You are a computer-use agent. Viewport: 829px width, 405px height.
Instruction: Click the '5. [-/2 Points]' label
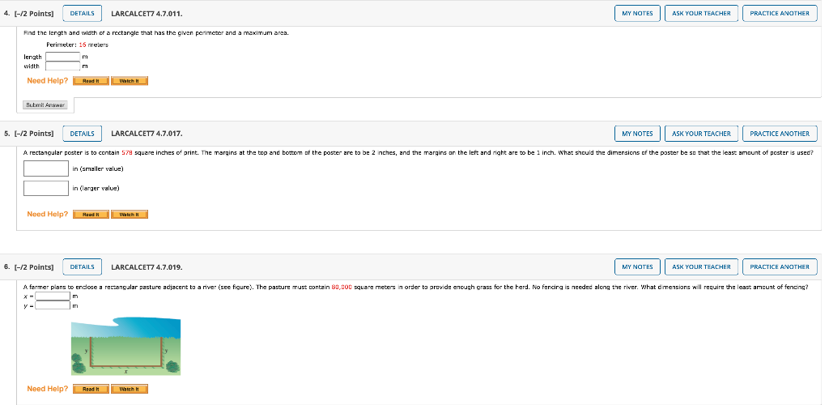(x=29, y=134)
